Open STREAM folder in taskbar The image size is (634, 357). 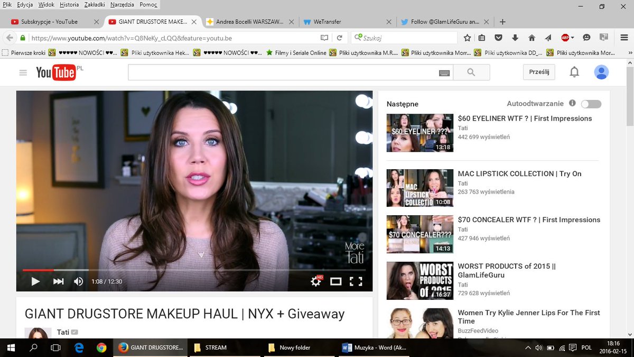[x=226, y=347]
